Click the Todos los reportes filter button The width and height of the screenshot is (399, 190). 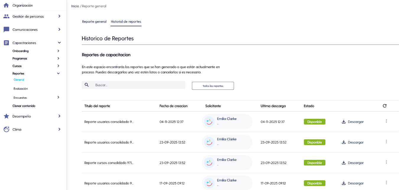click(x=213, y=86)
